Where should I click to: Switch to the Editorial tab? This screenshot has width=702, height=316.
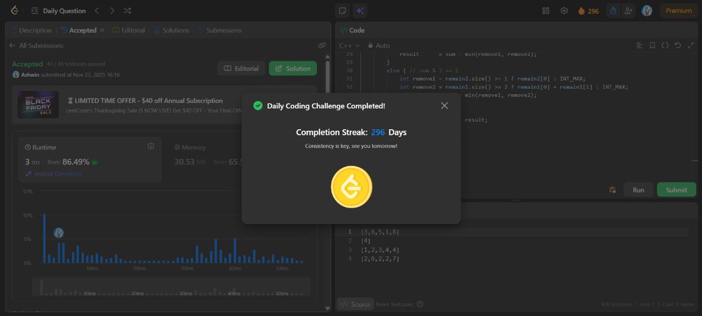click(x=128, y=30)
